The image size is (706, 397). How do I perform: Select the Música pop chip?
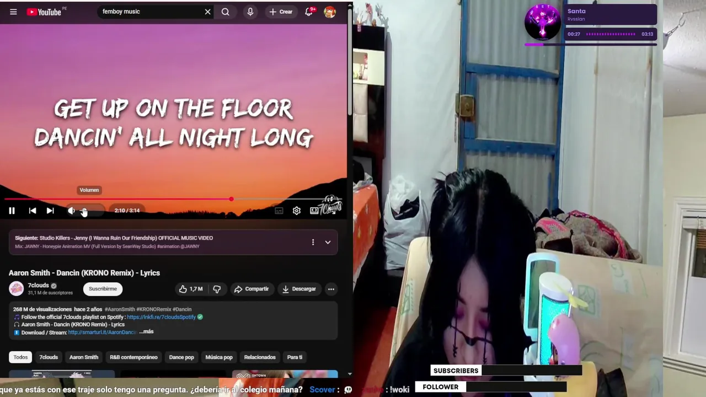pyautogui.click(x=219, y=357)
